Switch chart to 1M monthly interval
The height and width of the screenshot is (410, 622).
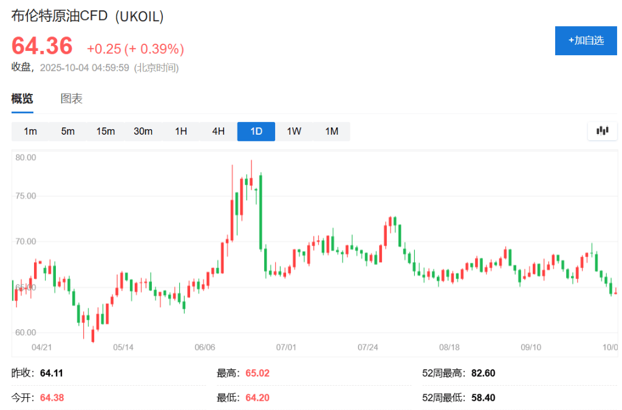332,131
